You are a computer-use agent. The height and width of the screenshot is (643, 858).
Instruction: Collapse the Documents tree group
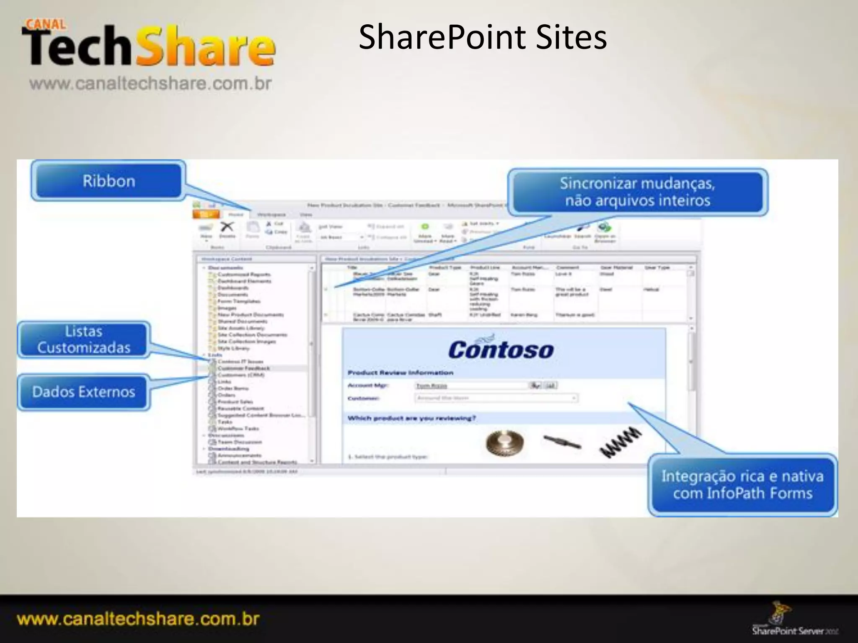click(x=204, y=268)
